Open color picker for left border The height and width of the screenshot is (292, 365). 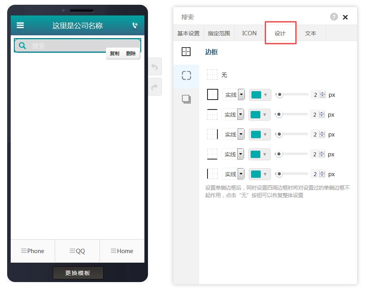[x=260, y=174]
